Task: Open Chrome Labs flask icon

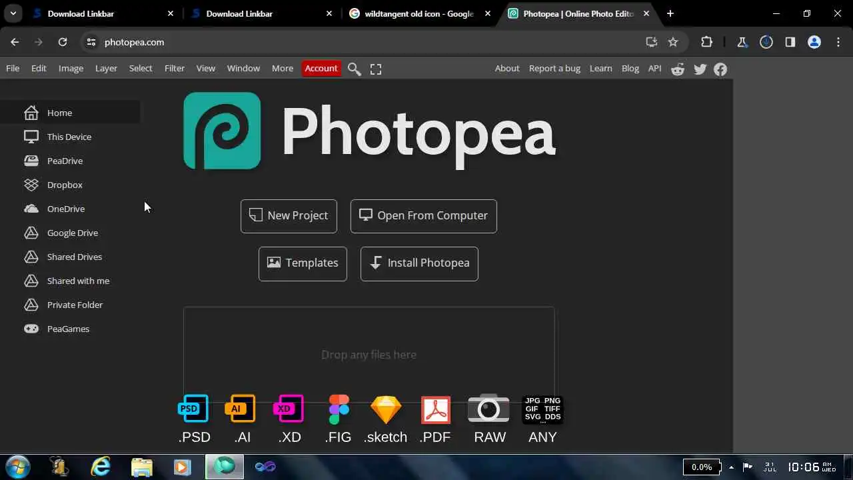Action: (x=742, y=42)
